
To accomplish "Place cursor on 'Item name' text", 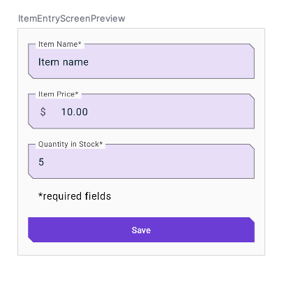I will coord(64,62).
